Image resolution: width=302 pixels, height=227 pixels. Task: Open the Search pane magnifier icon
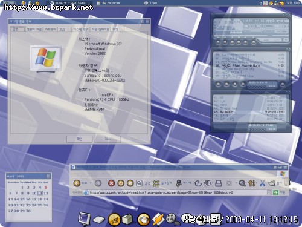click(140, 183)
